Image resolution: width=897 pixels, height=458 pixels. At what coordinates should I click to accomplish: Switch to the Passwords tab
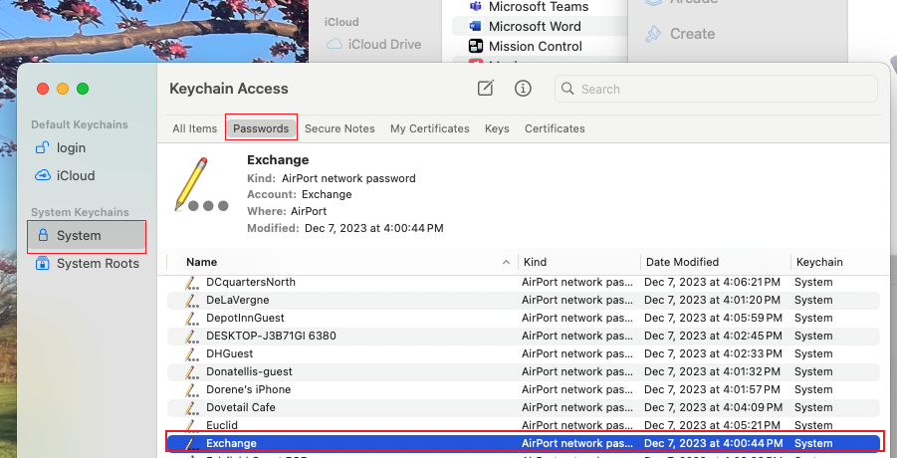pyautogui.click(x=261, y=128)
